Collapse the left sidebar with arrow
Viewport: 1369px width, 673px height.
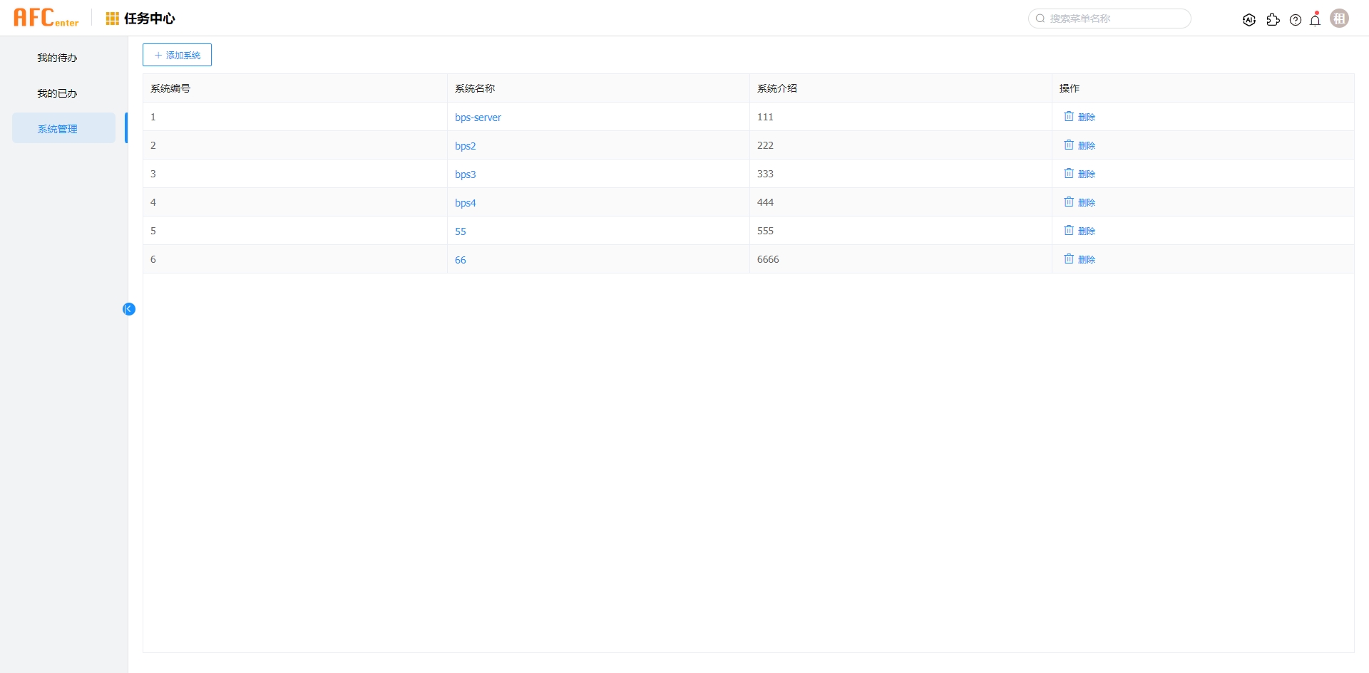(129, 309)
